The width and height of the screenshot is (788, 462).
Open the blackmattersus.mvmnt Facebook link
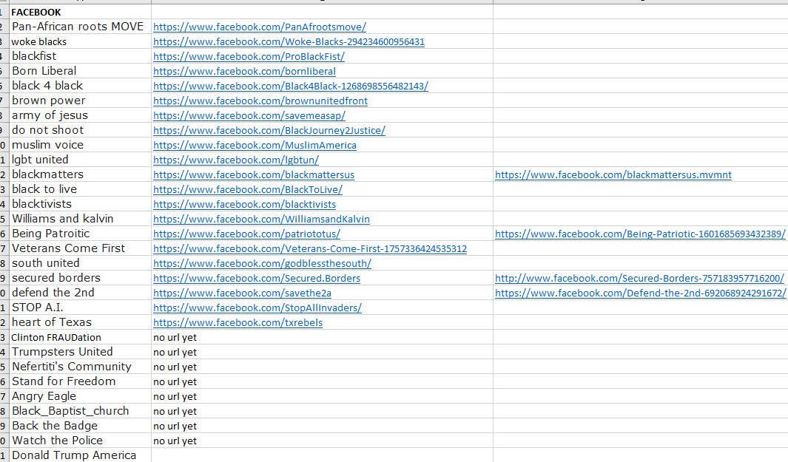613,174
